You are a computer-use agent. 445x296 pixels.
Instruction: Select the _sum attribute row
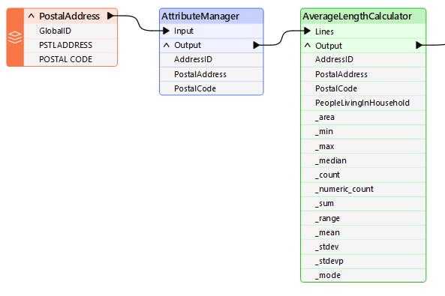tap(363, 204)
